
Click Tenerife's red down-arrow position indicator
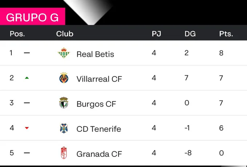pos(27,128)
